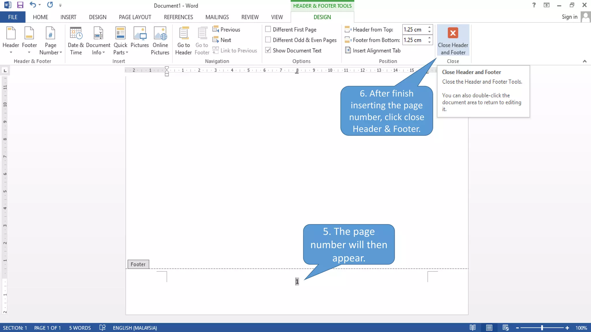Insert Pictures from file
591x332 pixels.
point(140,37)
